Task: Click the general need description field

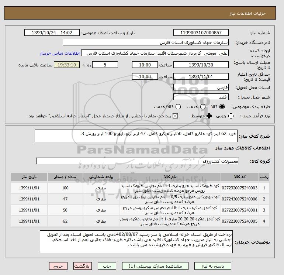Action: tap(136, 136)
